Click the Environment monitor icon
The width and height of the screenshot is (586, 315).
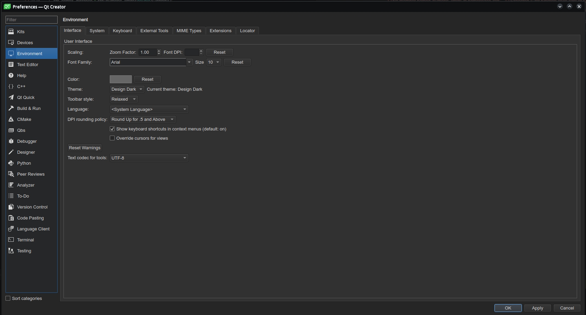pyautogui.click(x=11, y=53)
